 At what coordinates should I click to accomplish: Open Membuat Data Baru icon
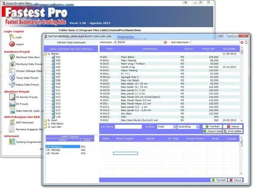(12, 57)
